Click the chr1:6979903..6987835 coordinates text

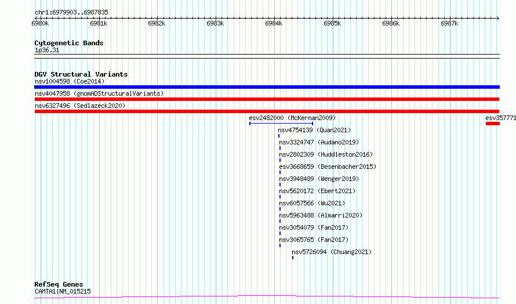[x=71, y=12]
